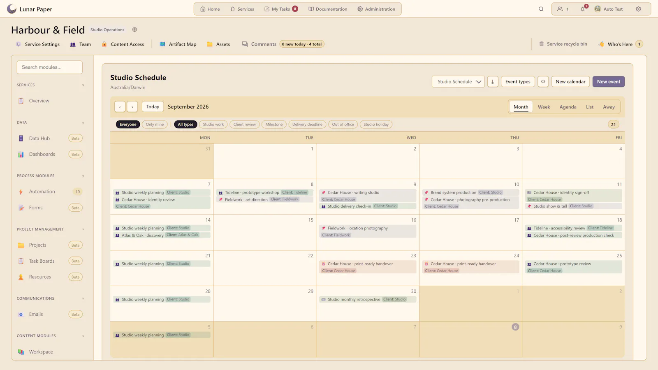The width and height of the screenshot is (658, 370).
Task: Click the New event button
Action: (609, 82)
